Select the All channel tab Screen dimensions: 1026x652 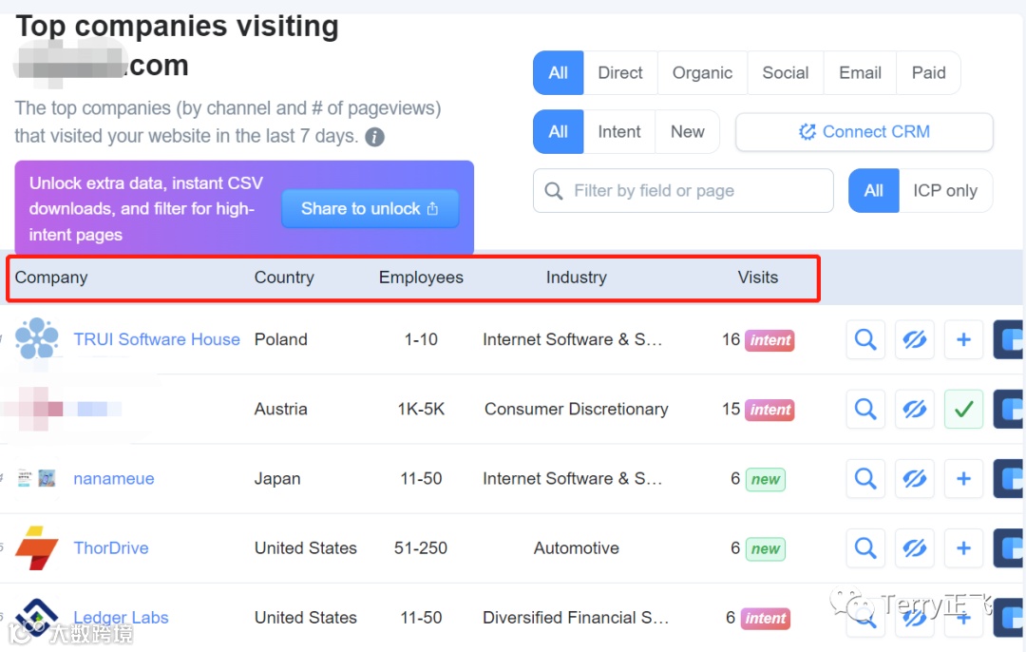click(x=559, y=72)
